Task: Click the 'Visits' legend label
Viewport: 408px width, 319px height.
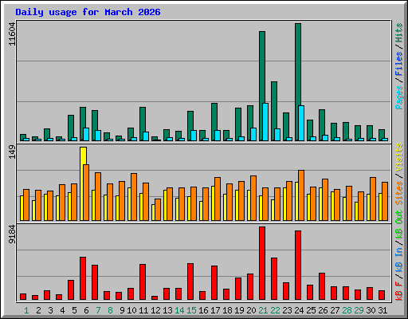Action: tap(399, 157)
